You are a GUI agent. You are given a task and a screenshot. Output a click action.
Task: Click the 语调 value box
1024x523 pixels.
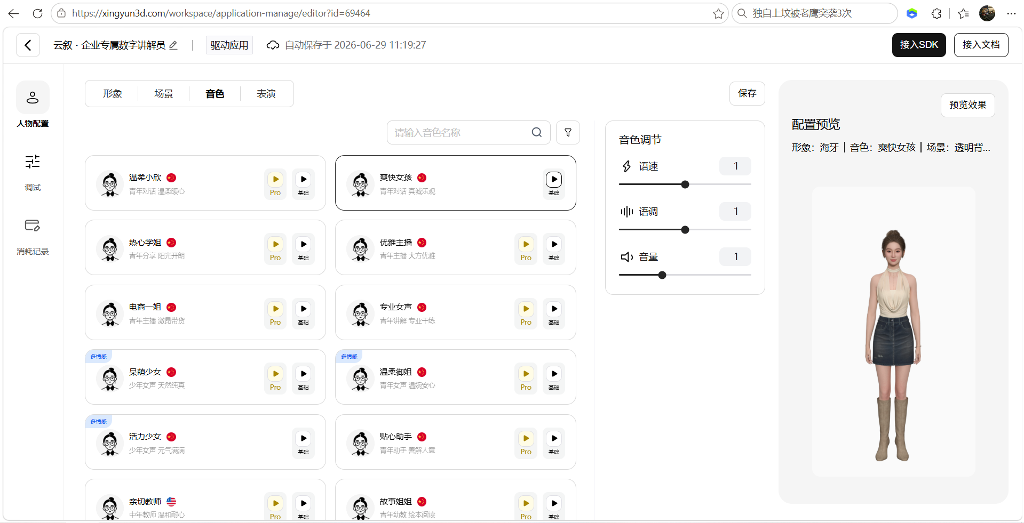[x=735, y=212]
